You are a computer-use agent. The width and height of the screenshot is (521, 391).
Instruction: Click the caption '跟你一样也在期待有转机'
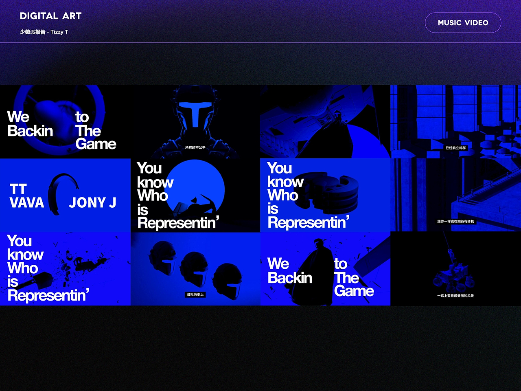click(456, 222)
